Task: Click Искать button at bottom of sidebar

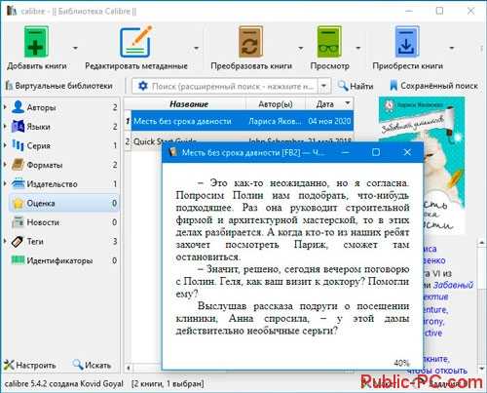Action: (x=92, y=365)
